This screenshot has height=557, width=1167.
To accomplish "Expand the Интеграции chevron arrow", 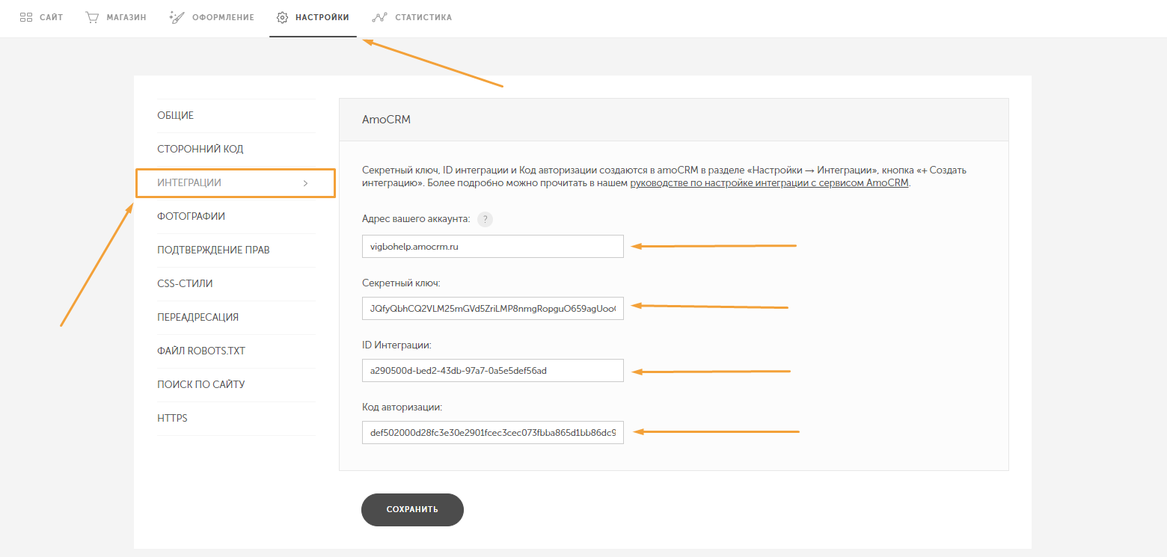I will click(305, 183).
